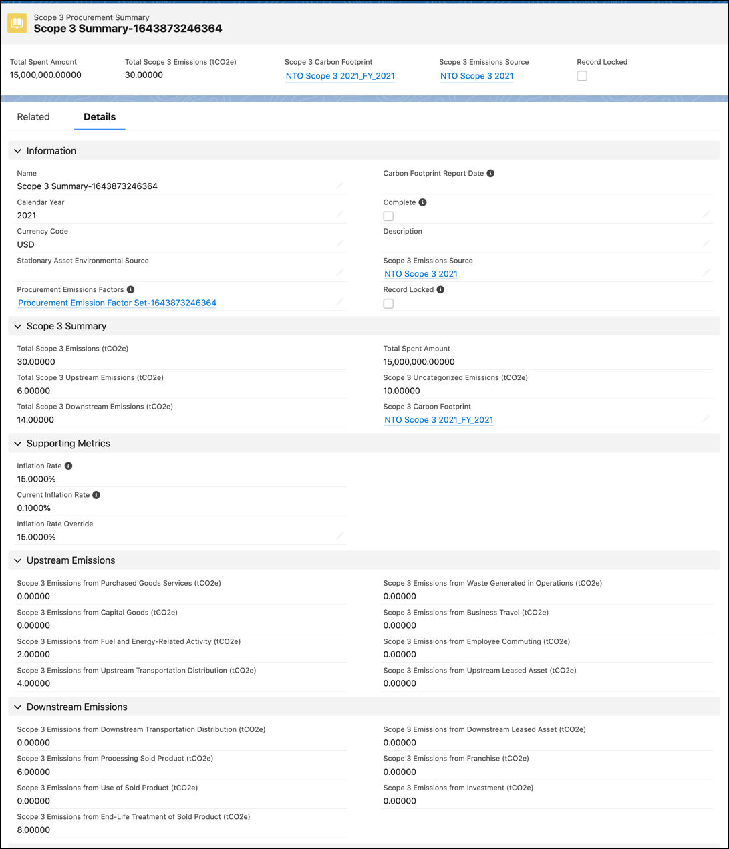
Task: Edit Scope 3 Carbon Footprint pencil icon
Action: 706,419
